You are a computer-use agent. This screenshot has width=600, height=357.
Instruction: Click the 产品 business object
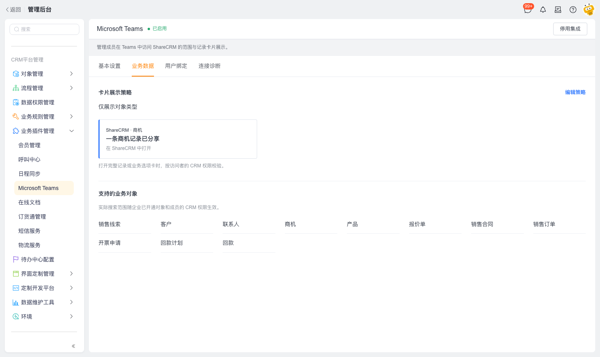(x=352, y=225)
